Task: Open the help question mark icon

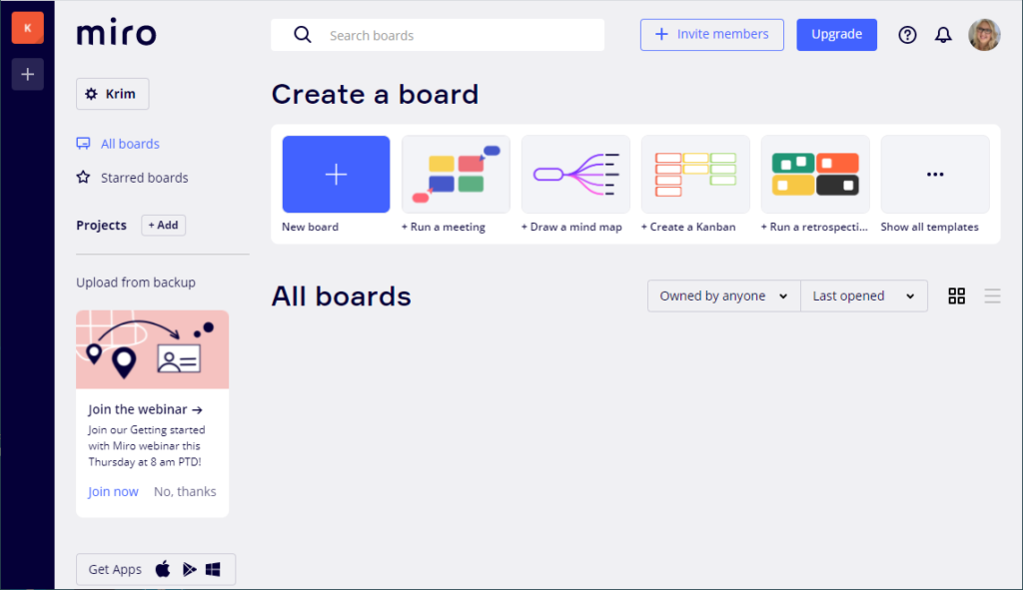Action: point(907,35)
